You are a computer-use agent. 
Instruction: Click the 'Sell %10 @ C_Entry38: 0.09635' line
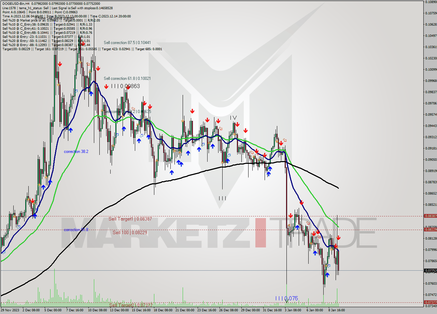[x=47, y=24]
